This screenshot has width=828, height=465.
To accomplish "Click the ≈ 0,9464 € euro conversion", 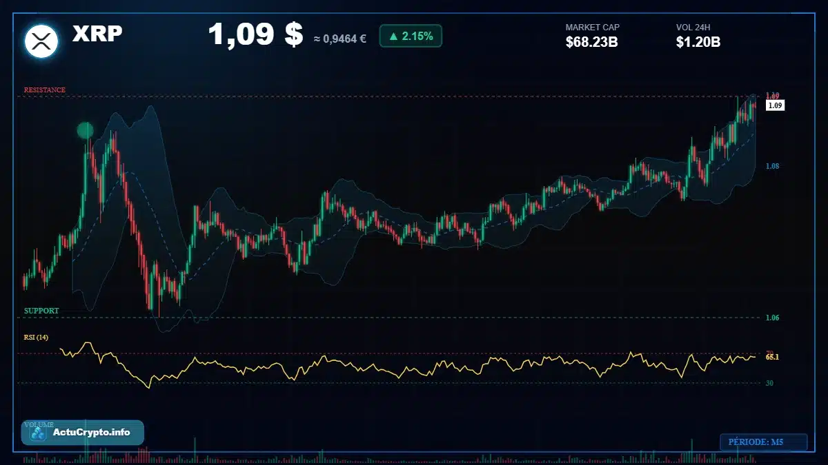I will [x=340, y=39].
